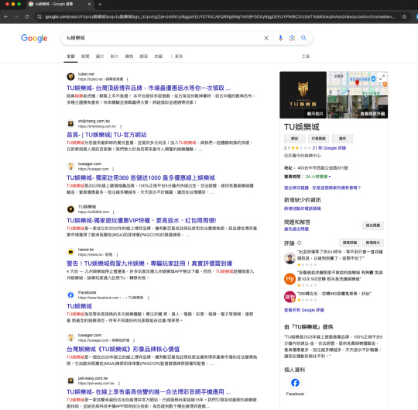Clear the search box with the X icon
418x410 pixels.
[266, 38]
